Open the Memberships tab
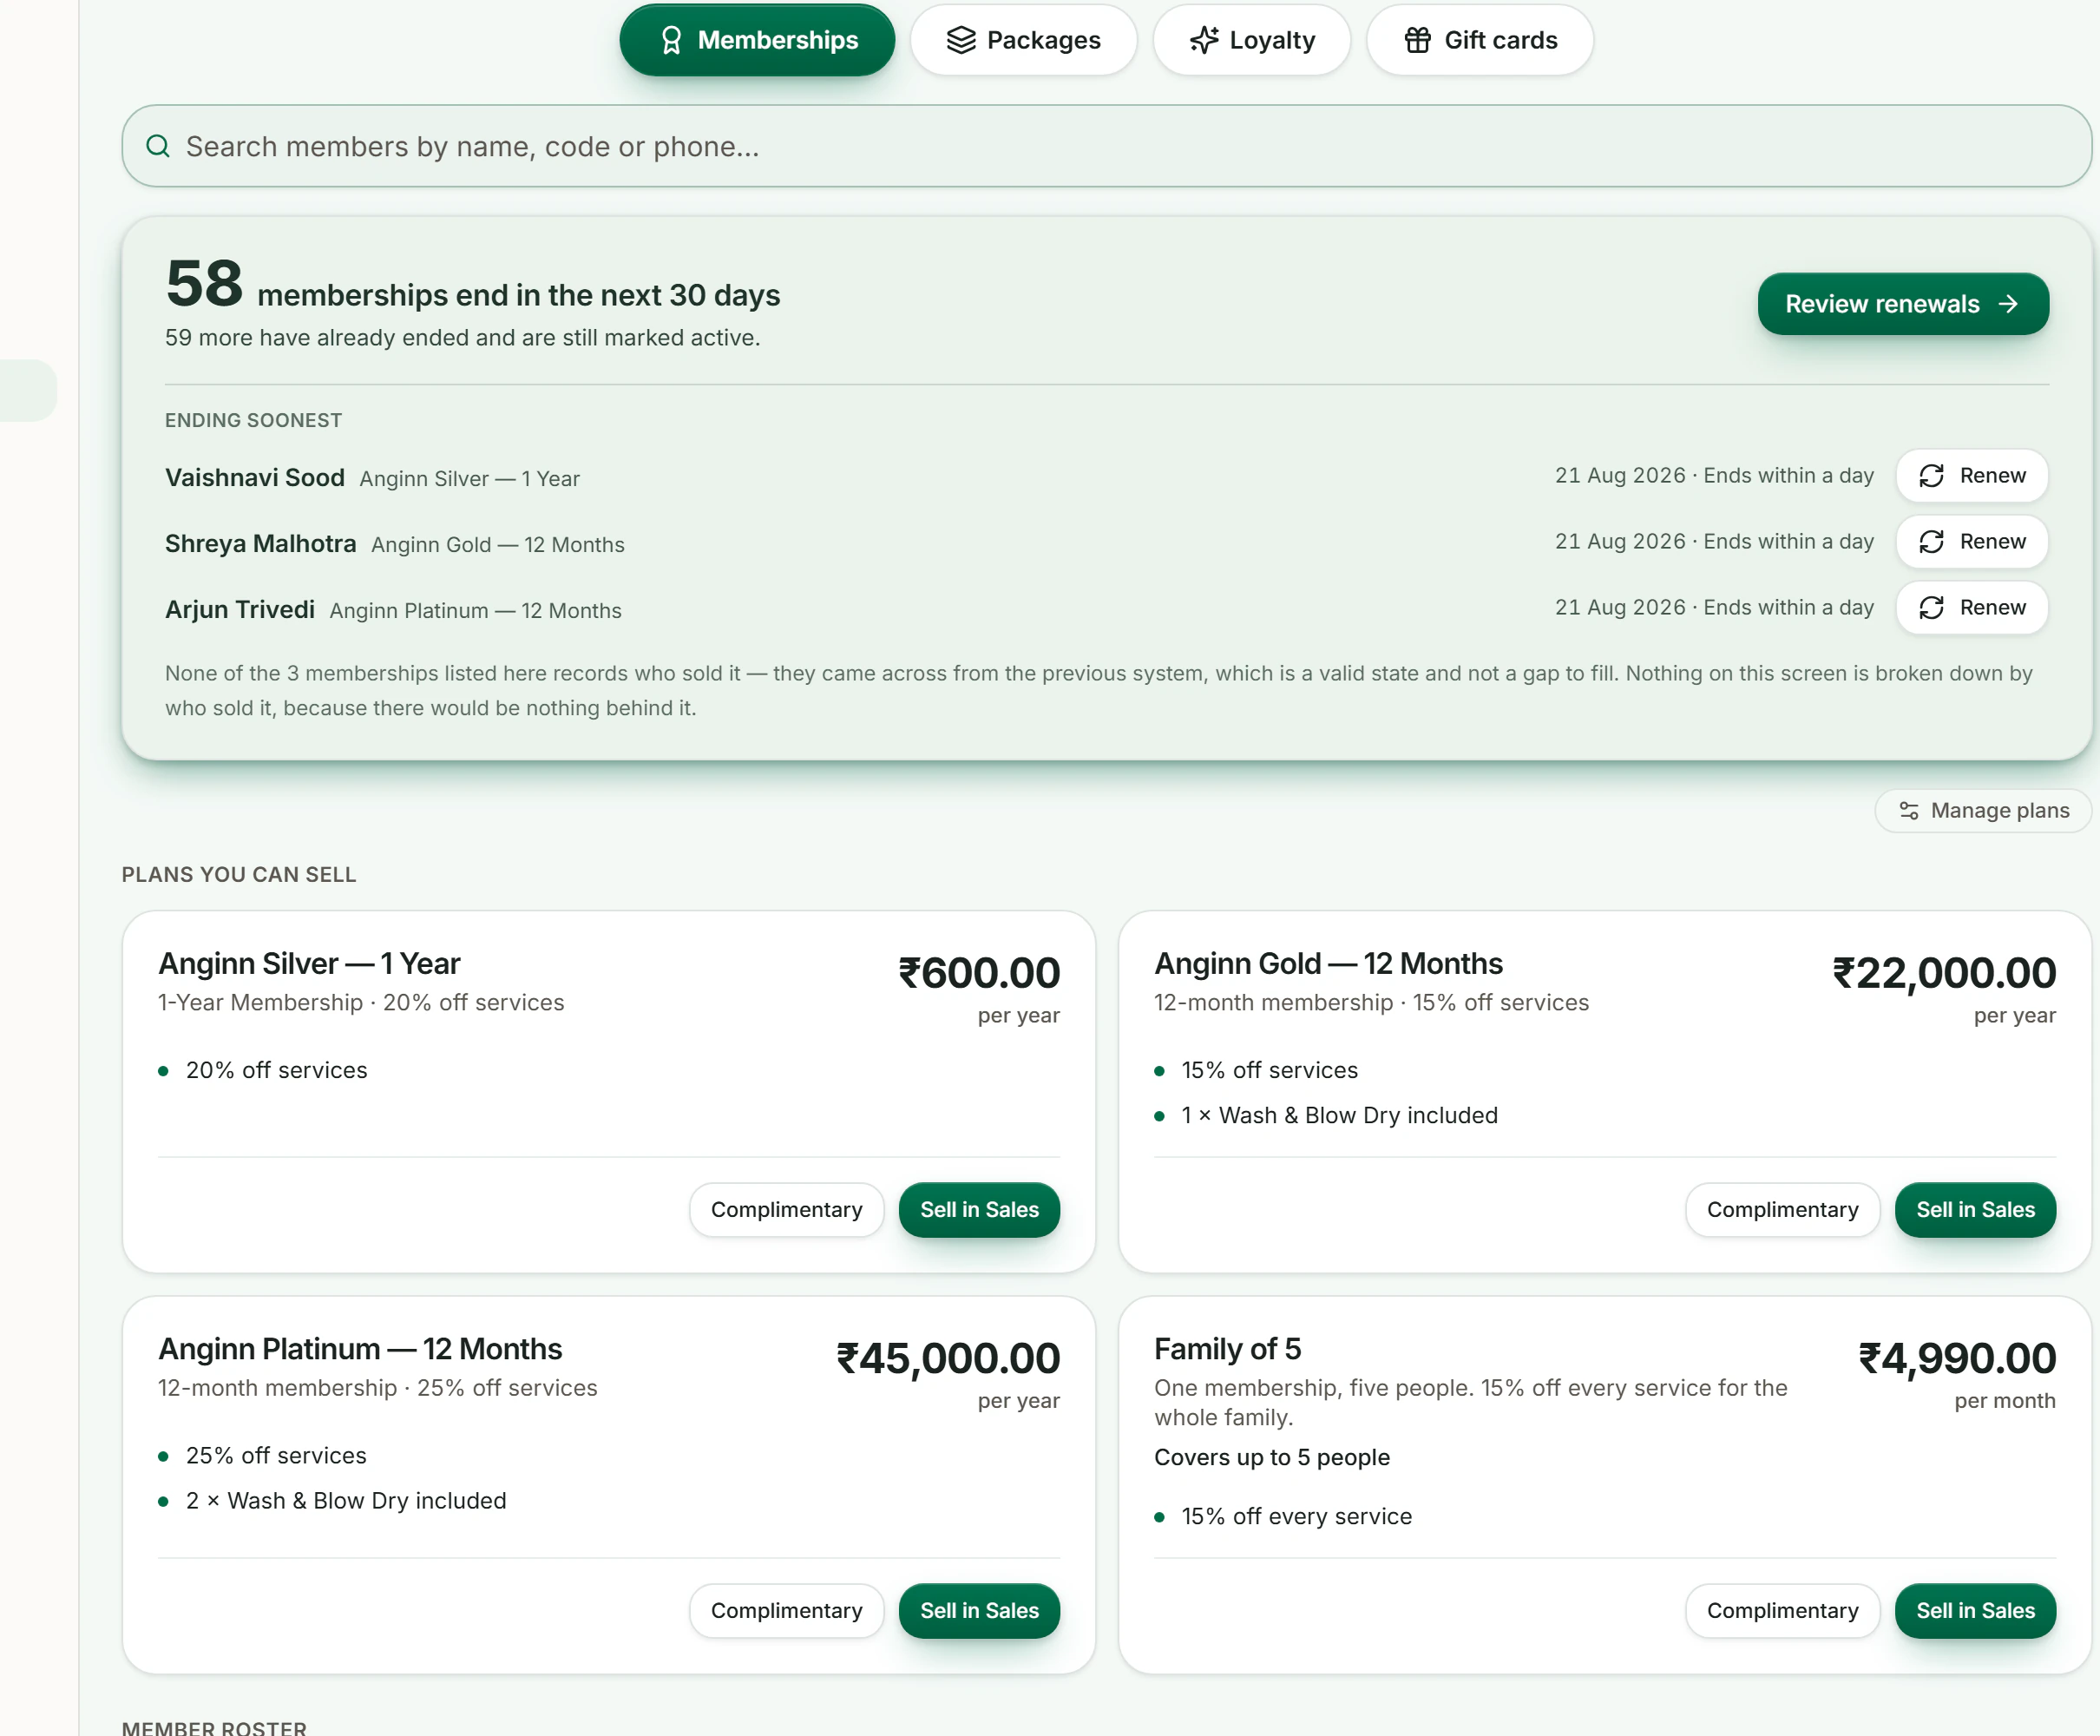Image resolution: width=2100 pixels, height=1736 pixels. [x=757, y=40]
